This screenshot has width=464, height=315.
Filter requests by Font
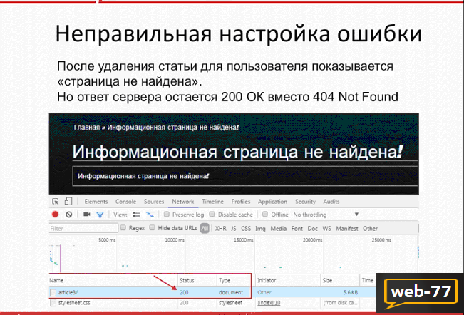point(297,228)
